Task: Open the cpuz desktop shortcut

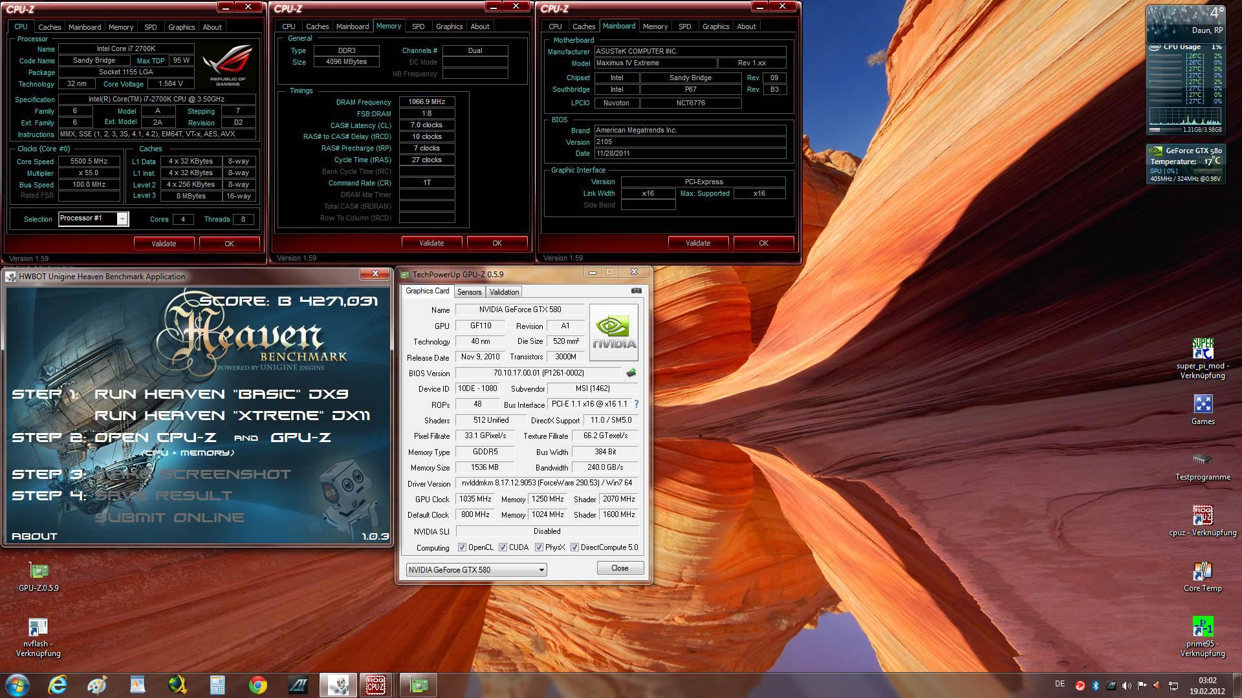Action: click(x=1203, y=521)
